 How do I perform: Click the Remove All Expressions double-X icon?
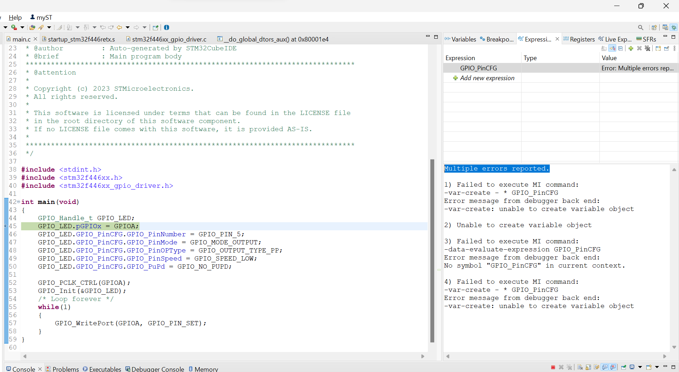coord(647,49)
